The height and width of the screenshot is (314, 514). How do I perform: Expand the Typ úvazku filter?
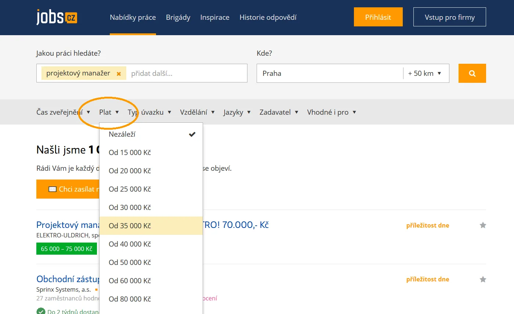click(149, 112)
